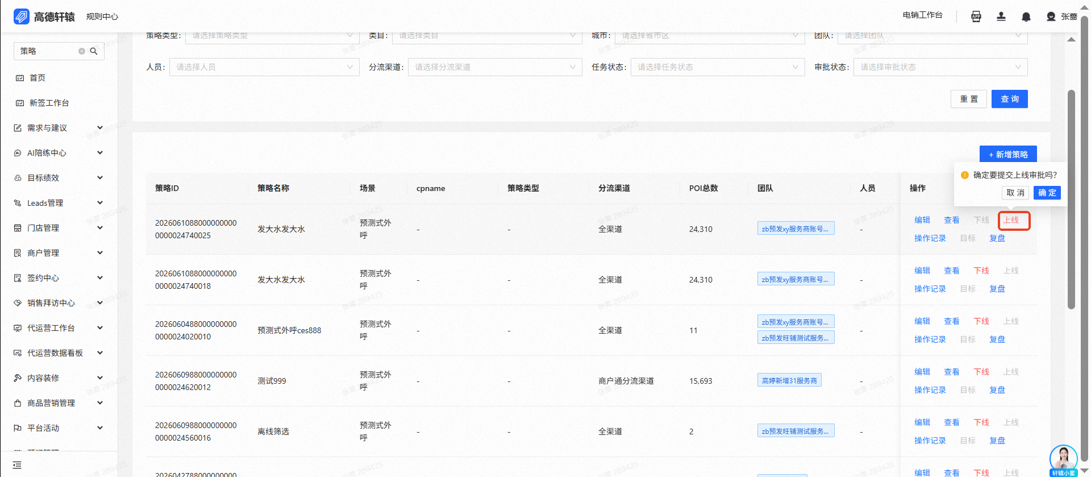Click 复盘 for 离线筛选 row
Image resolution: width=1091 pixels, height=477 pixels.
tap(997, 441)
